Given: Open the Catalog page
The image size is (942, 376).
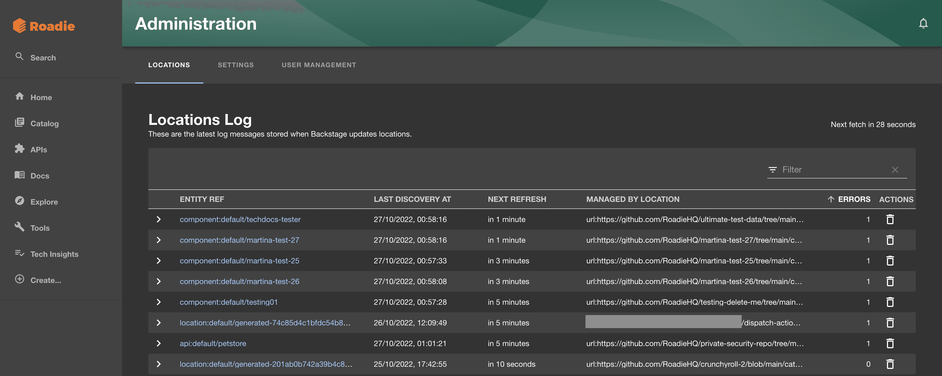Looking at the screenshot, I should [37, 124].
